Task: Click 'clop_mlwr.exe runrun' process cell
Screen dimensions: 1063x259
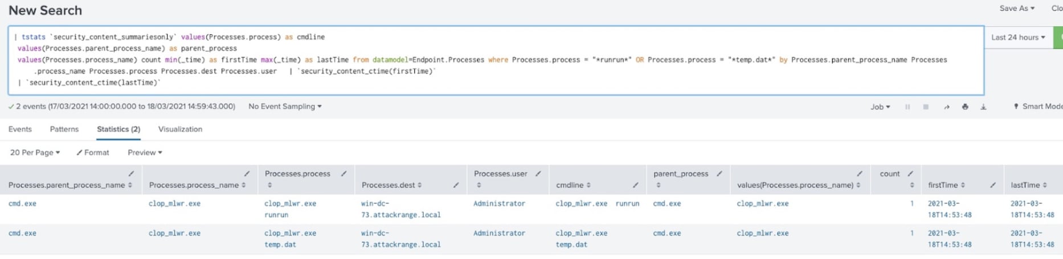Action: [x=290, y=209]
